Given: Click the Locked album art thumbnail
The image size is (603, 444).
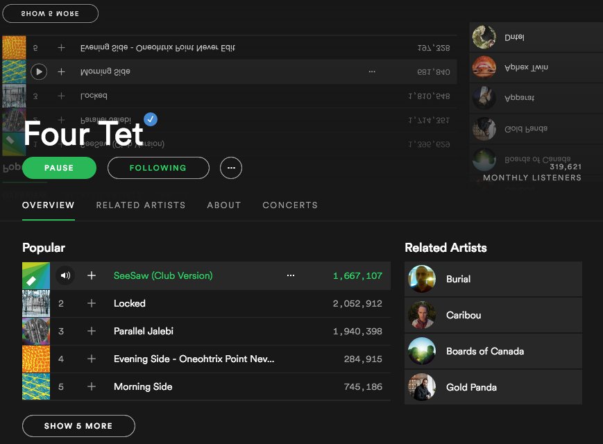Looking at the screenshot, I should pyautogui.click(x=36, y=303).
